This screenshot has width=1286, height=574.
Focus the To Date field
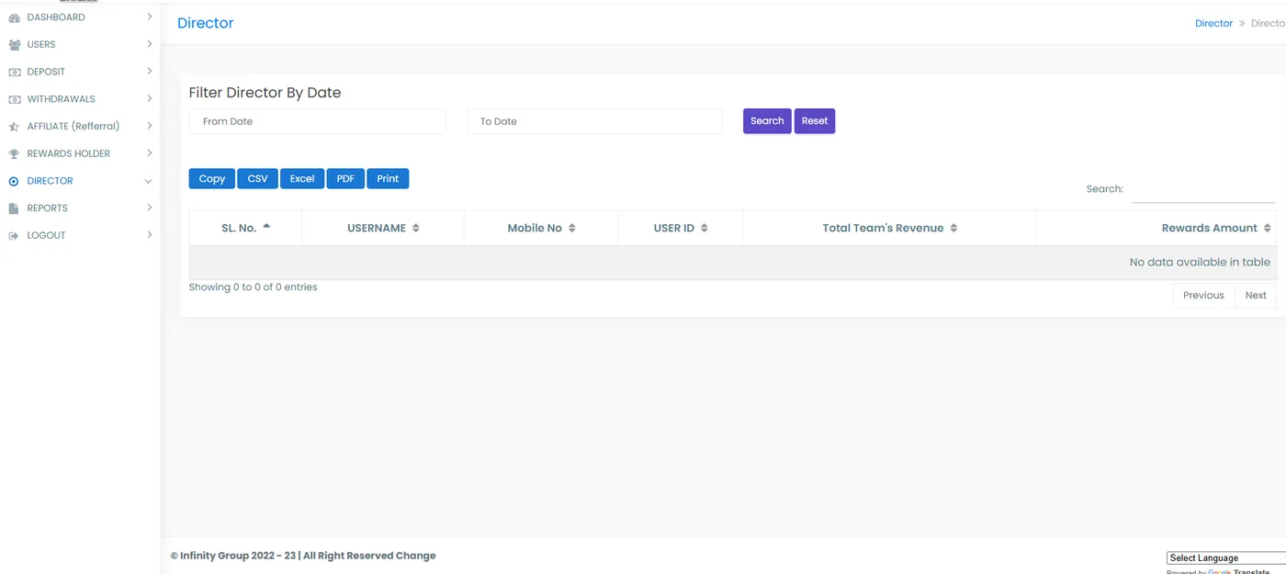(x=595, y=121)
